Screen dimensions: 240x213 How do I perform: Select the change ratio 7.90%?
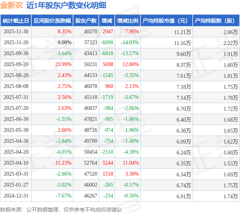point(132,32)
